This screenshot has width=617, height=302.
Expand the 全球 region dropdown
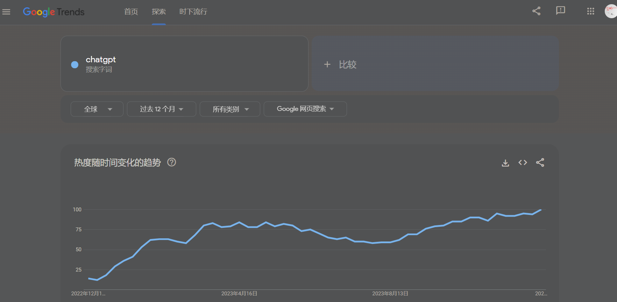pos(97,109)
